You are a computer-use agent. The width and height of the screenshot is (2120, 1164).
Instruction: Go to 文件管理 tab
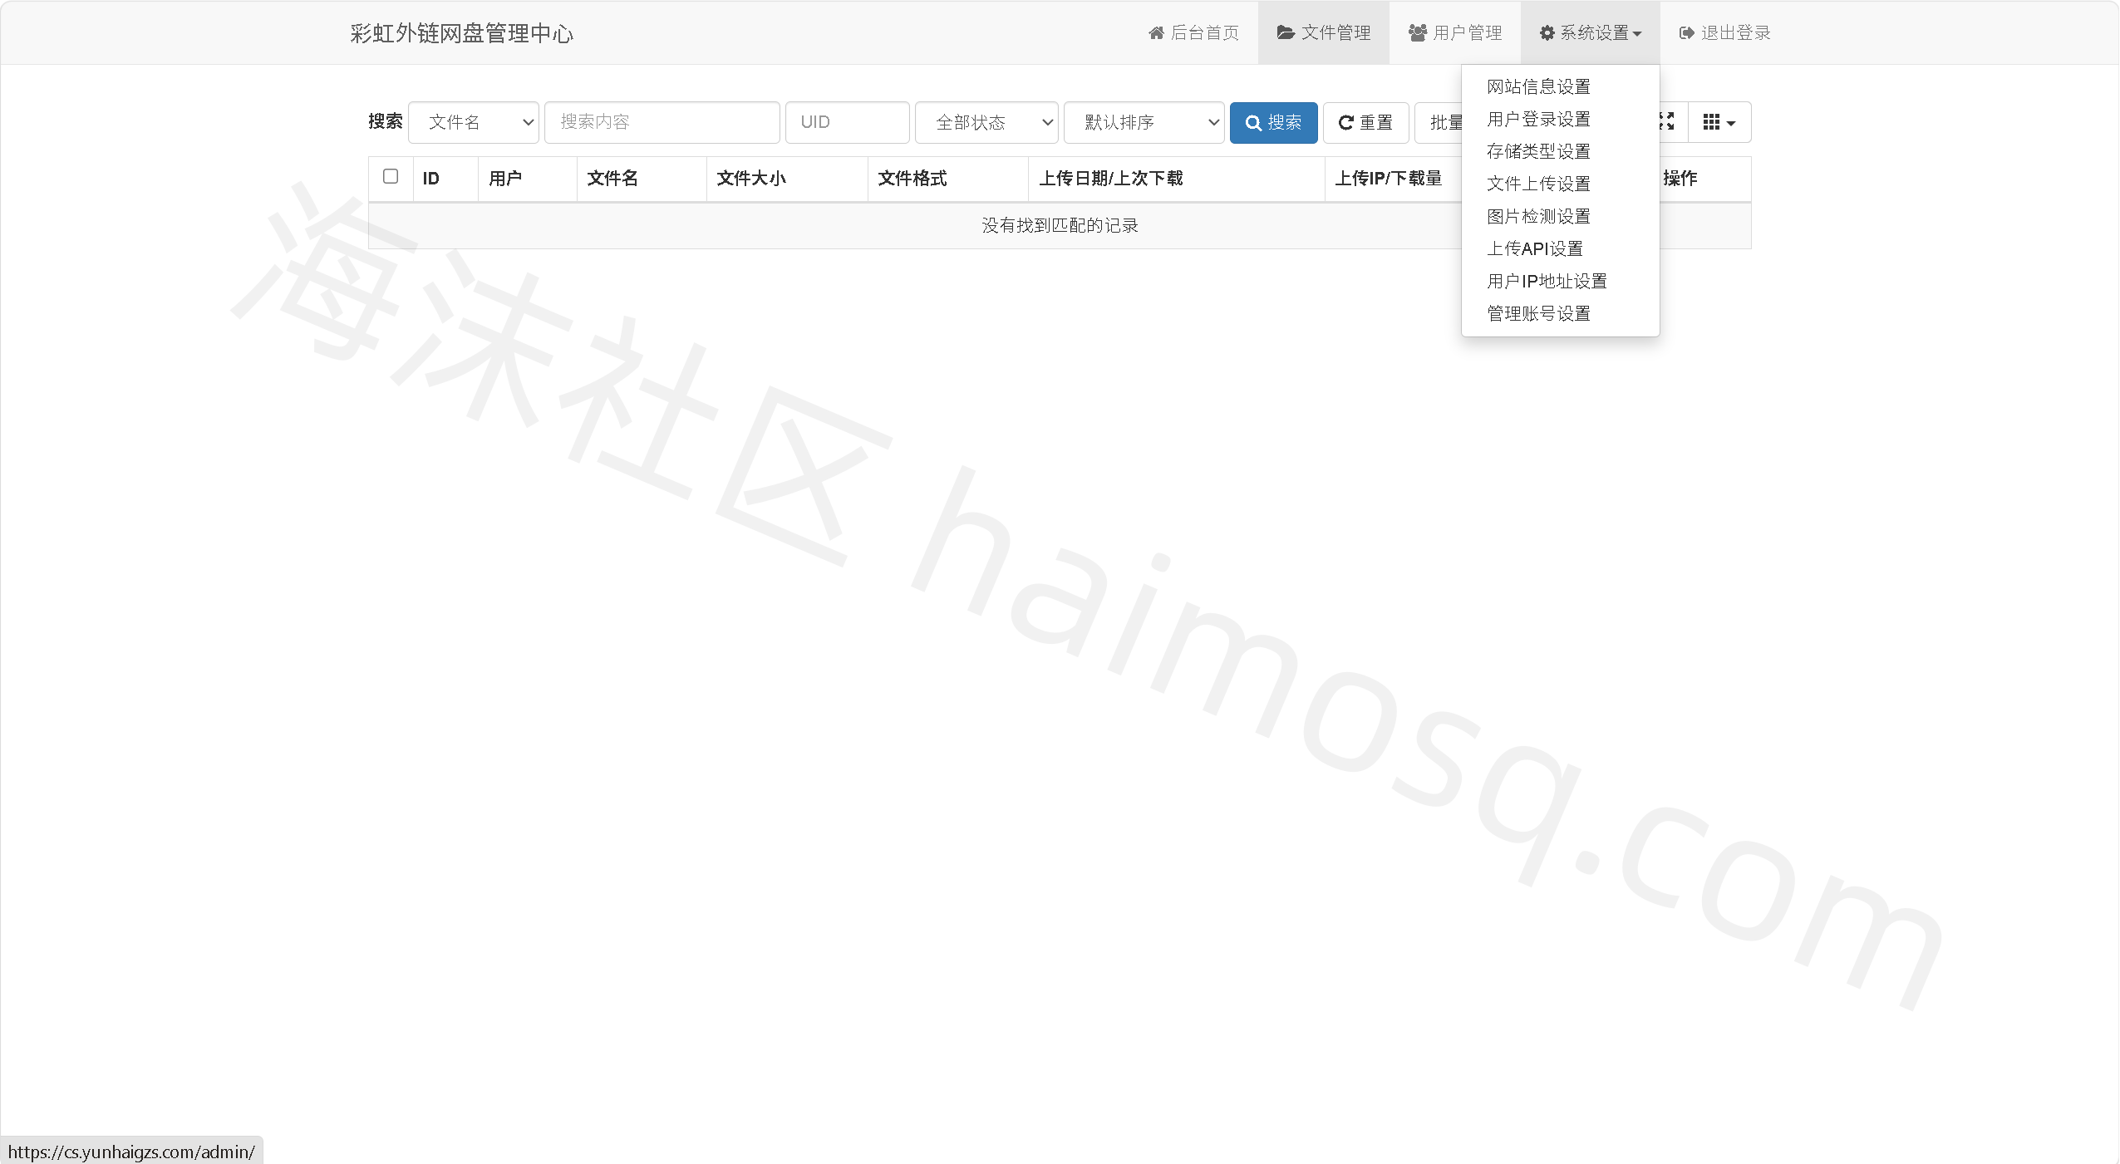click(x=1324, y=32)
